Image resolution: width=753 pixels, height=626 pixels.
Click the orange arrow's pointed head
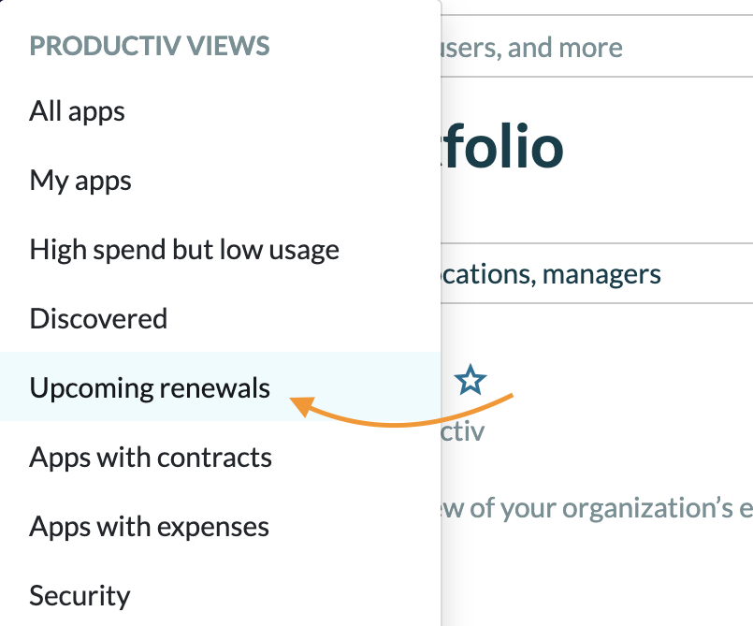click(298, 403)
